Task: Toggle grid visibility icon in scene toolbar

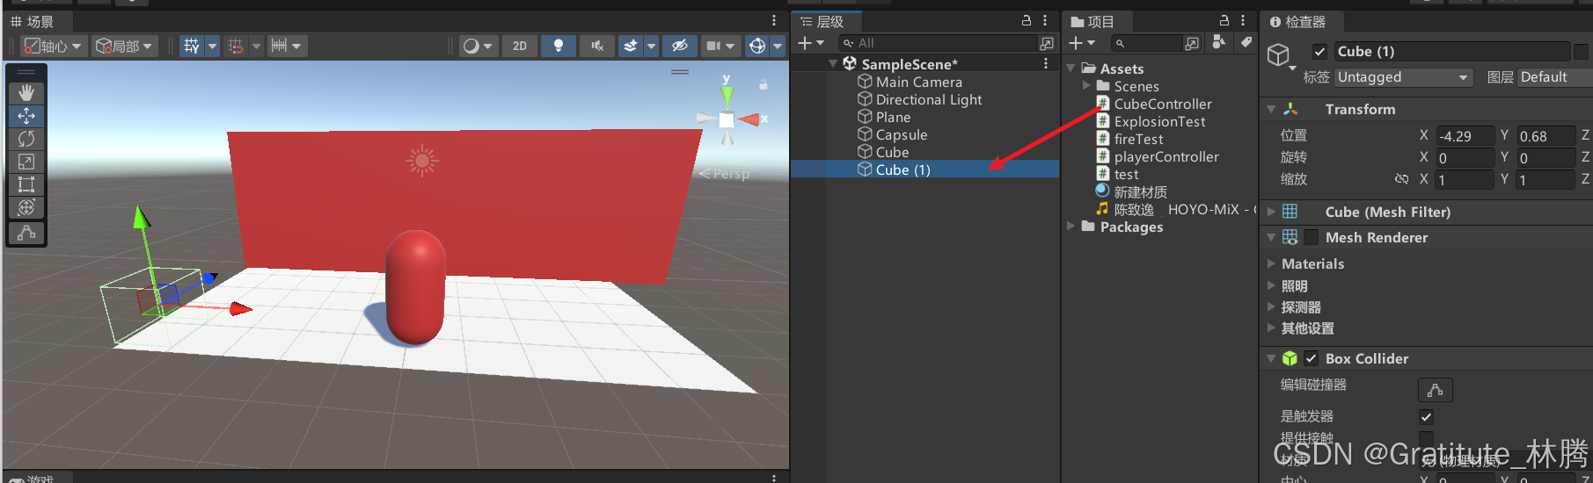Action: (192, 46)
